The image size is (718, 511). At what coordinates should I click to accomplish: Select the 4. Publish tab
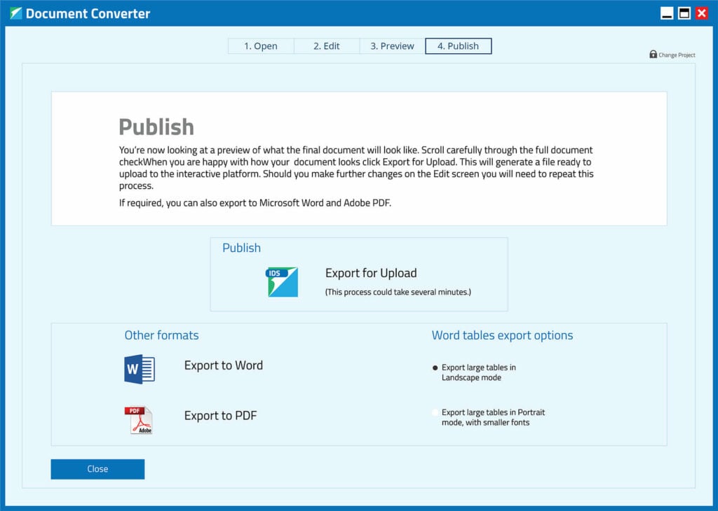[458, 45]
